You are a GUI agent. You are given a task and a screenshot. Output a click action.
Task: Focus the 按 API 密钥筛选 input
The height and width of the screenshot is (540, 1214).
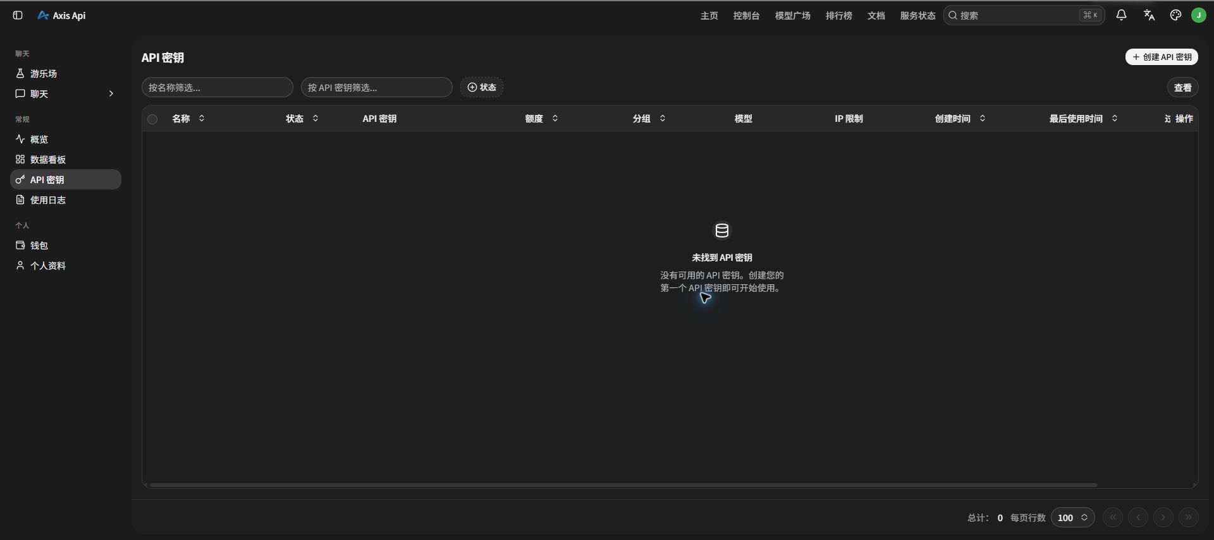[376, 87]
